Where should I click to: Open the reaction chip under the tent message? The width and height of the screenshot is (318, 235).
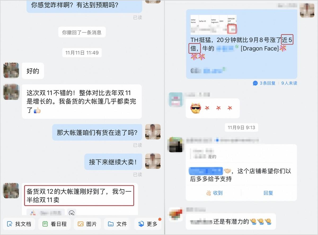click(x=45, y=212)
